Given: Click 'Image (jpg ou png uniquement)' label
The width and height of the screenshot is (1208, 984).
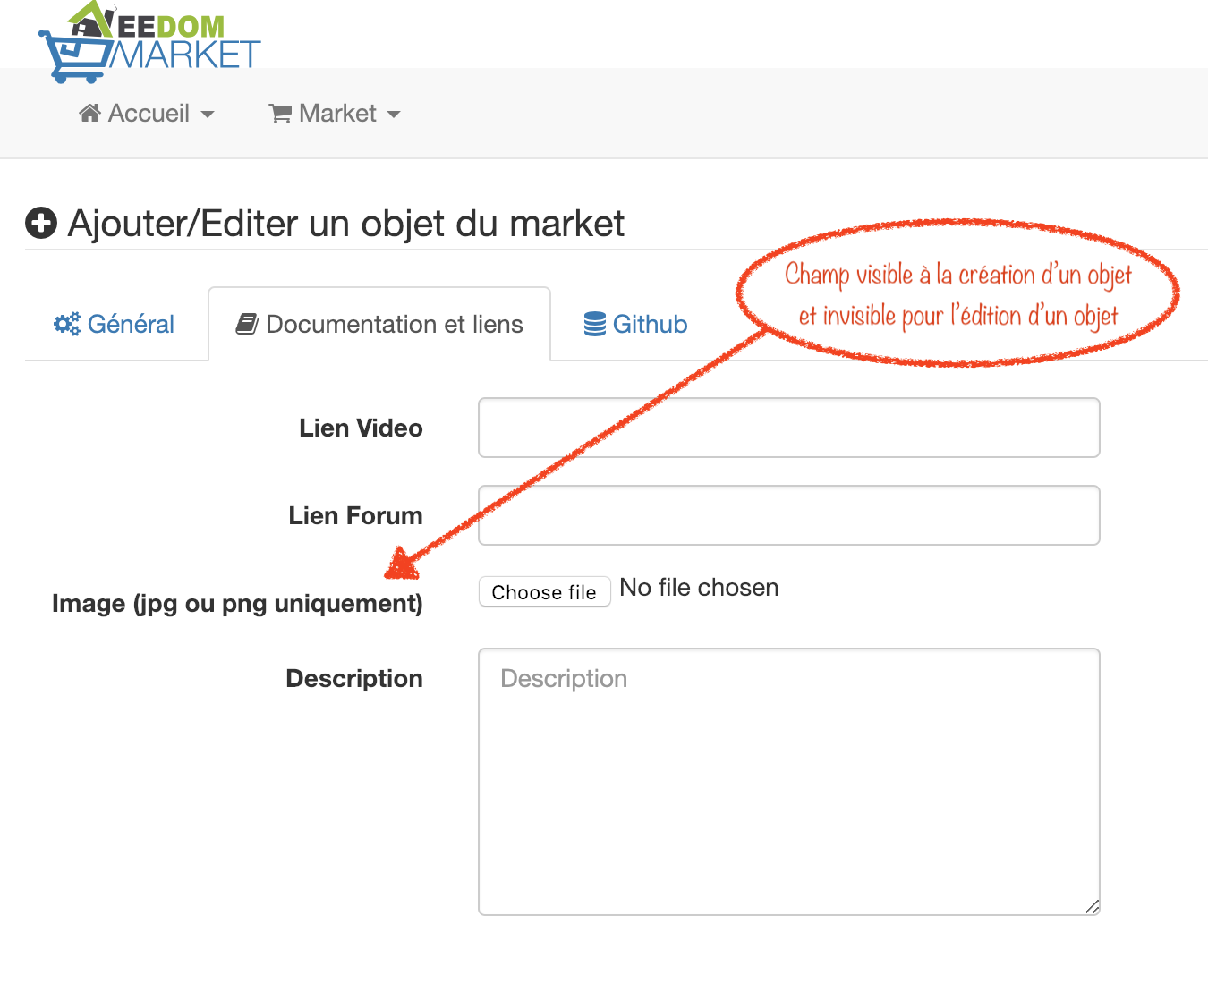Looking at the screenshot, I should [237, 604].
